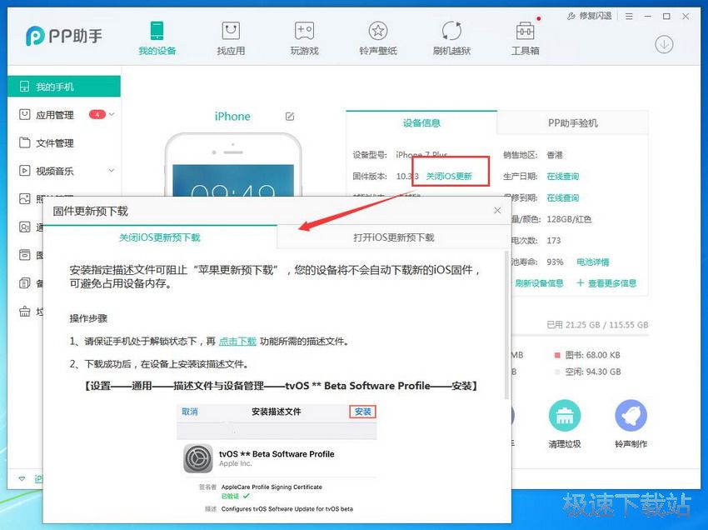Click the 点击下载 link in step 1

pos(237,341)
